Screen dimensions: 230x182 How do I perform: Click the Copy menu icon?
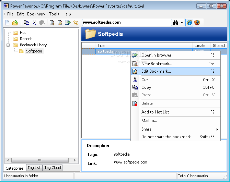point(135,87)
